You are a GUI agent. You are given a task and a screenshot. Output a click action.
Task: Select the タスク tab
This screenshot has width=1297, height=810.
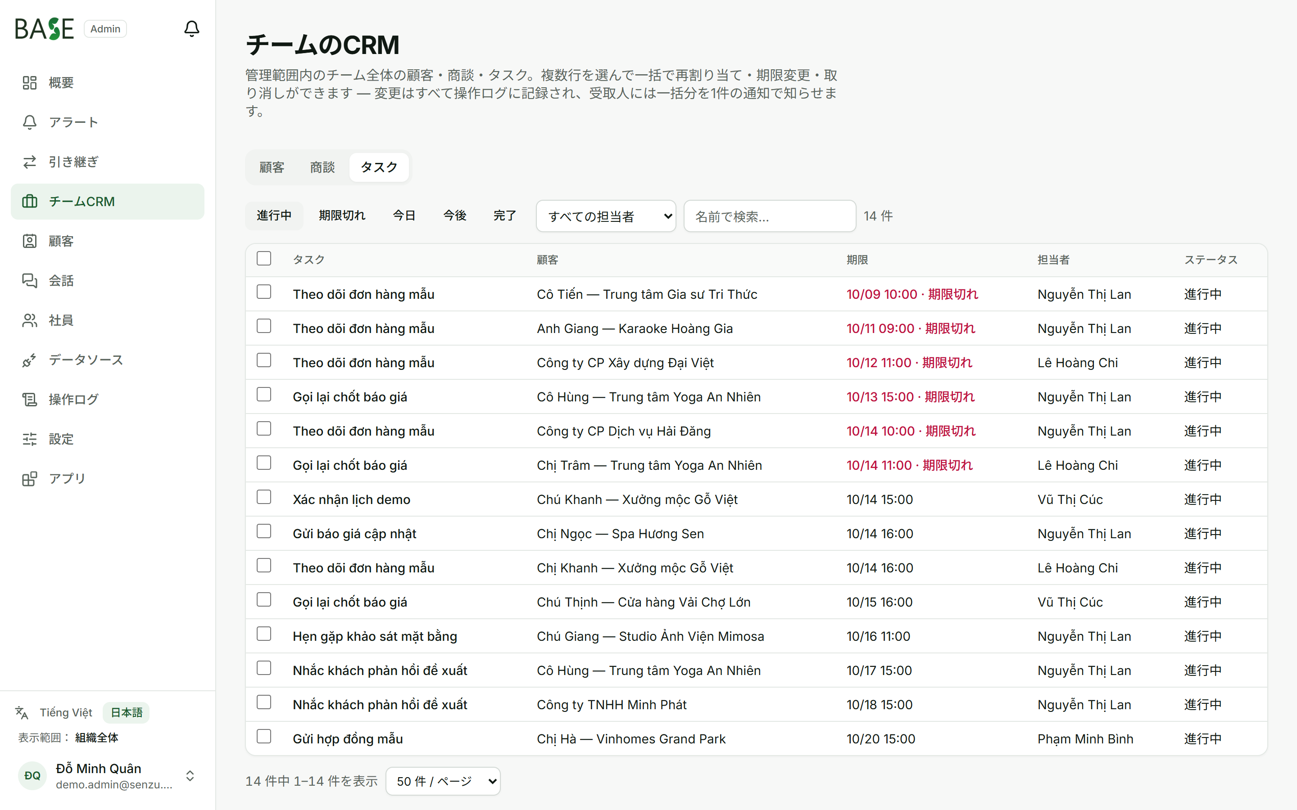(379, 167)
